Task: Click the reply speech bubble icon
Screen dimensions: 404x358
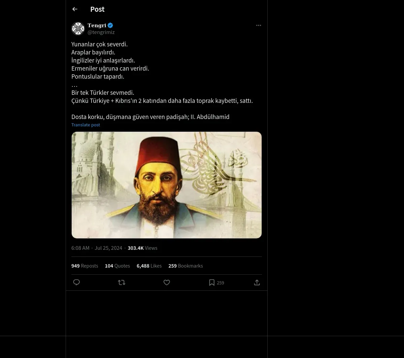Action: 76,282
